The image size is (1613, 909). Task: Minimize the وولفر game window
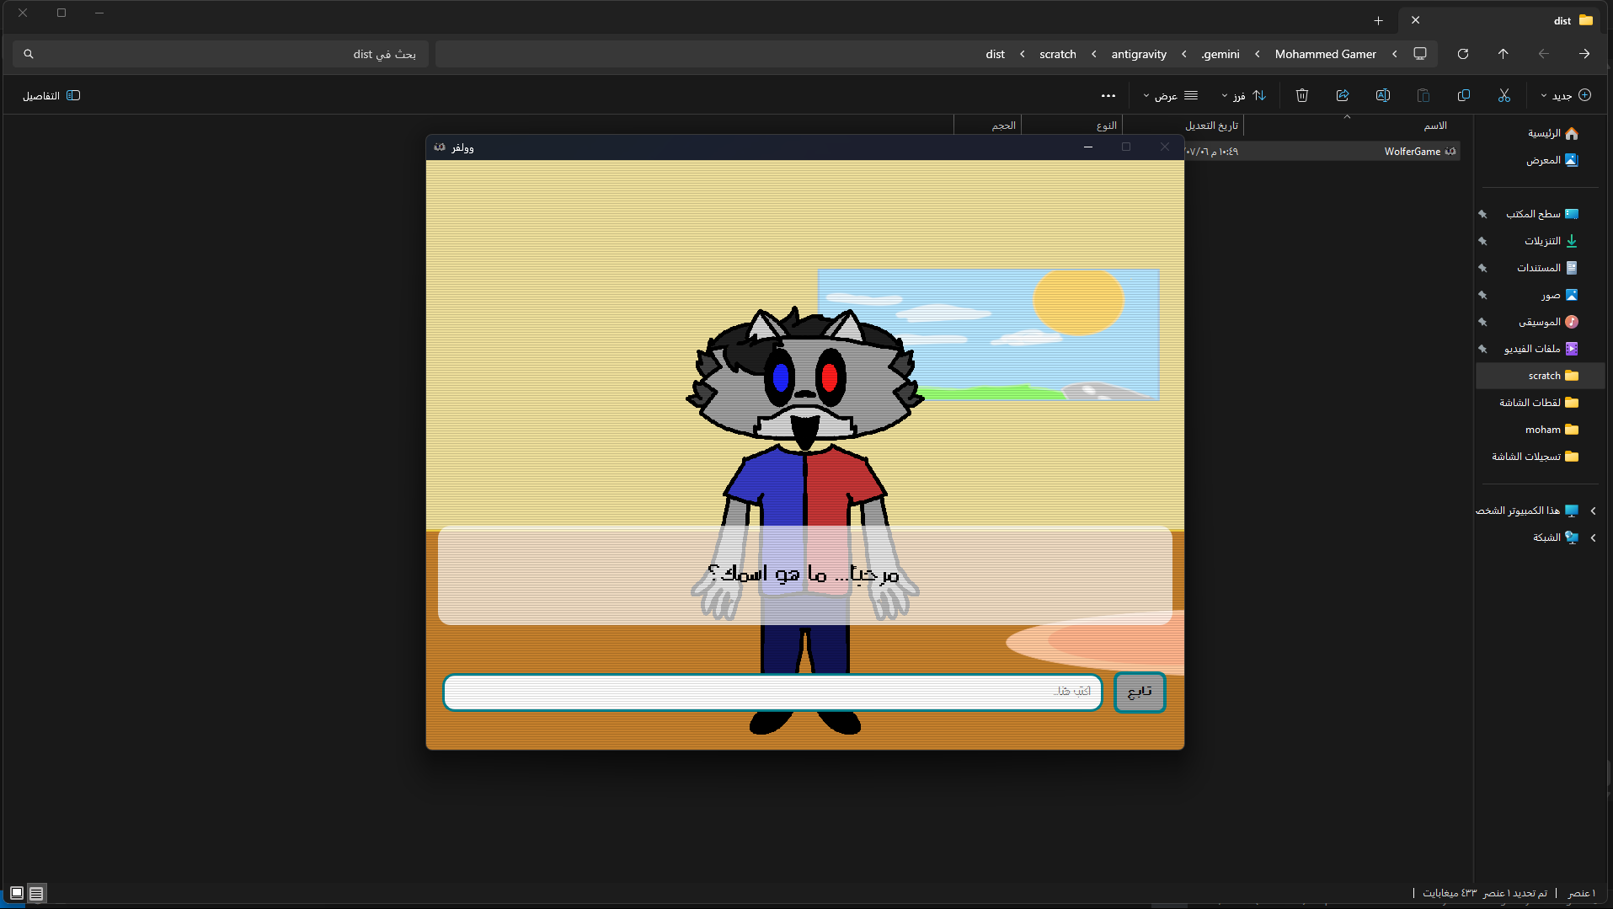[x=1088, y=147]
